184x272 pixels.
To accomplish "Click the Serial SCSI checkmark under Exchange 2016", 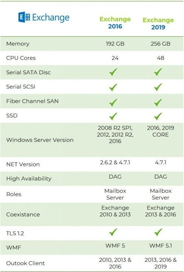I will click(x=113, y=87).
